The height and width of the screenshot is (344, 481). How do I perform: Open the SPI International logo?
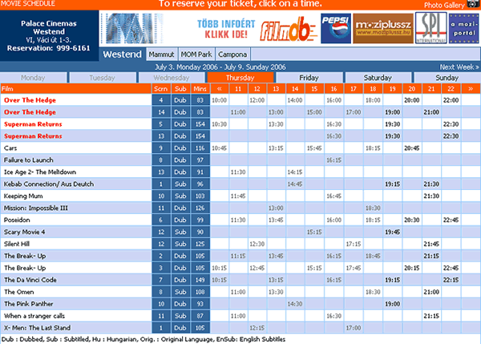point(430,27)
